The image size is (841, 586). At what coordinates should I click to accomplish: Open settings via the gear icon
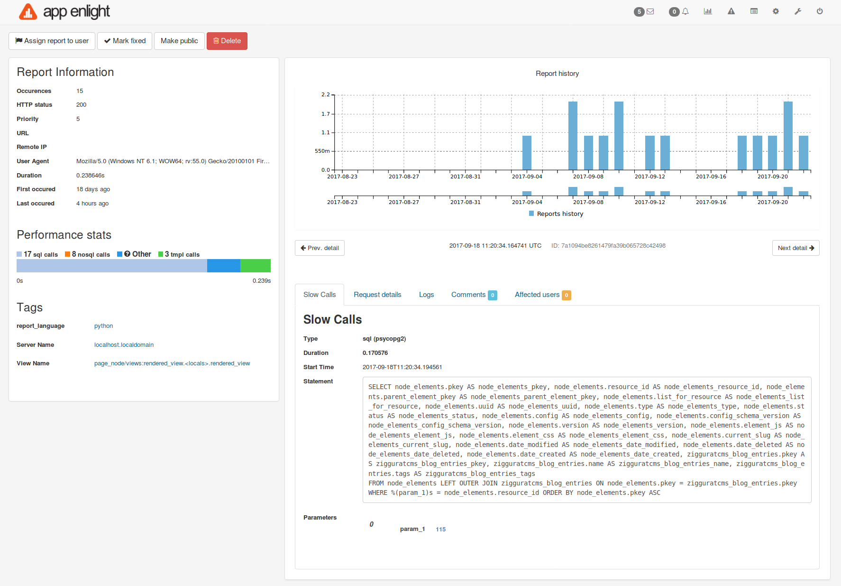776,11
